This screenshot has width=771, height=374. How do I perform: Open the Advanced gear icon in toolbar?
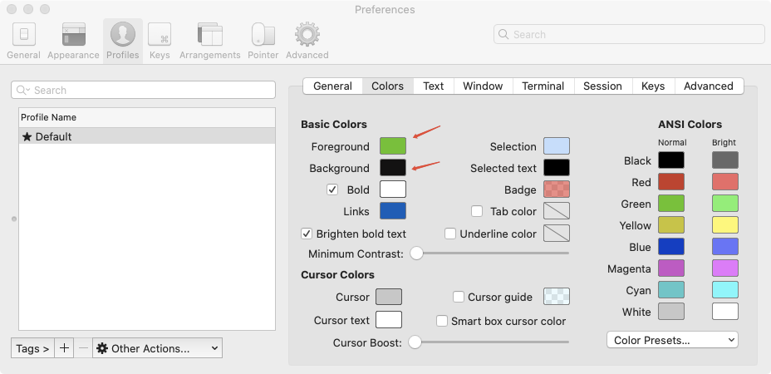coord(307,35)
